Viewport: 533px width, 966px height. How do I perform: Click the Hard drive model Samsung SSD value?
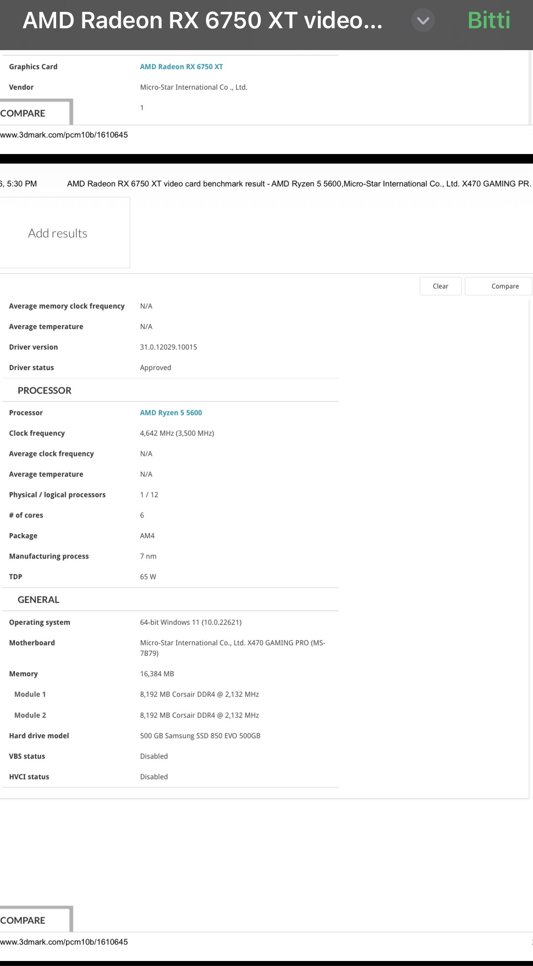[x=200, y=735]
